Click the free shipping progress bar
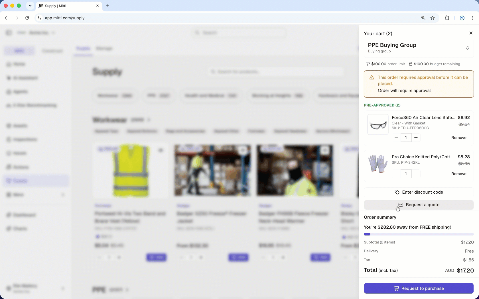This screenshot has height=299, width=479. point(419,234)
